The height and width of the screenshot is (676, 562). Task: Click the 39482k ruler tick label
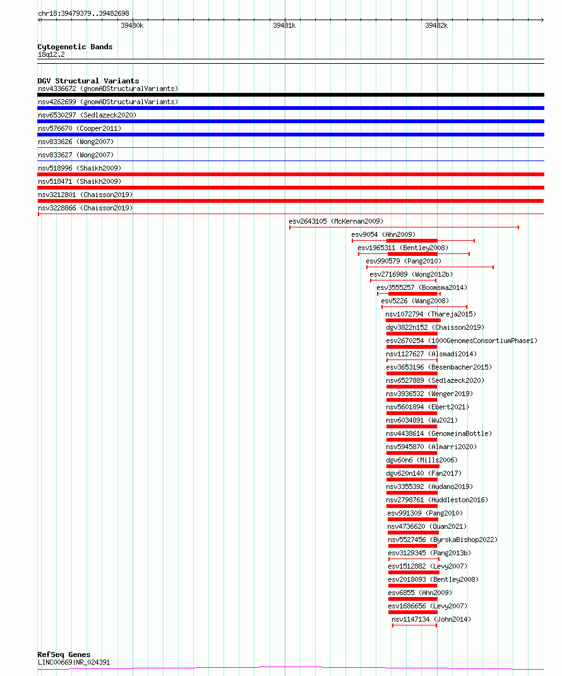[x=436, y=26]
